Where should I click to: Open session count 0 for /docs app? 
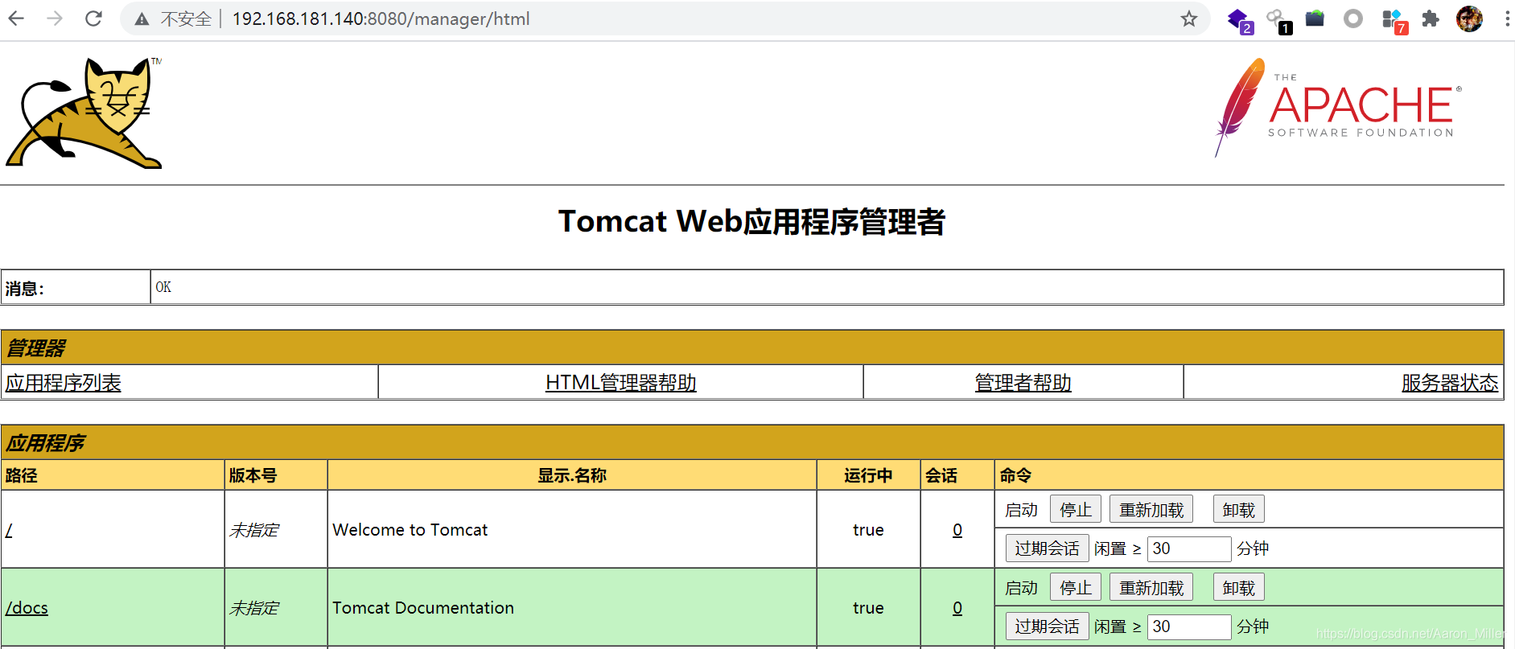957,608
